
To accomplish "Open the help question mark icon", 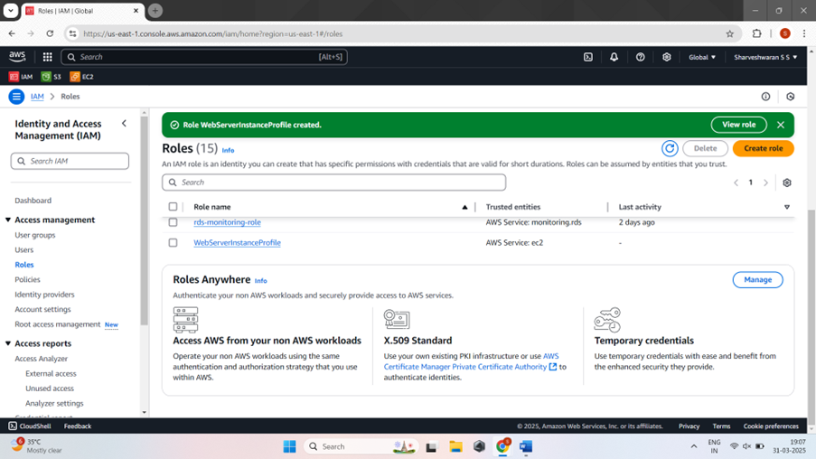I will point(640,57).
